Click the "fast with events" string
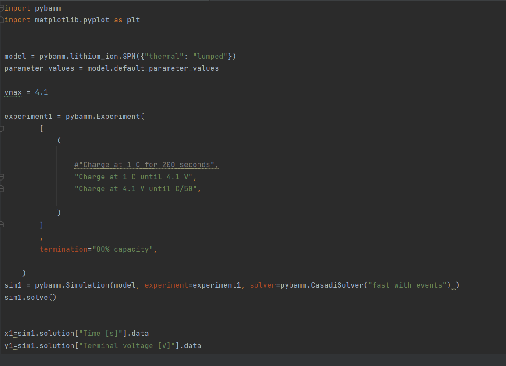Screen dimensions: 506x366 tap(407, 285)
